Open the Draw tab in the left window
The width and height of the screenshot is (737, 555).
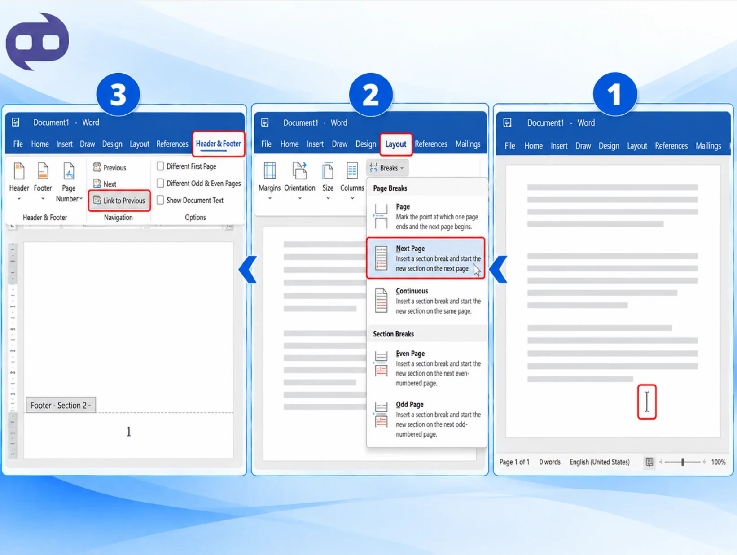click(x=87, y=144)
